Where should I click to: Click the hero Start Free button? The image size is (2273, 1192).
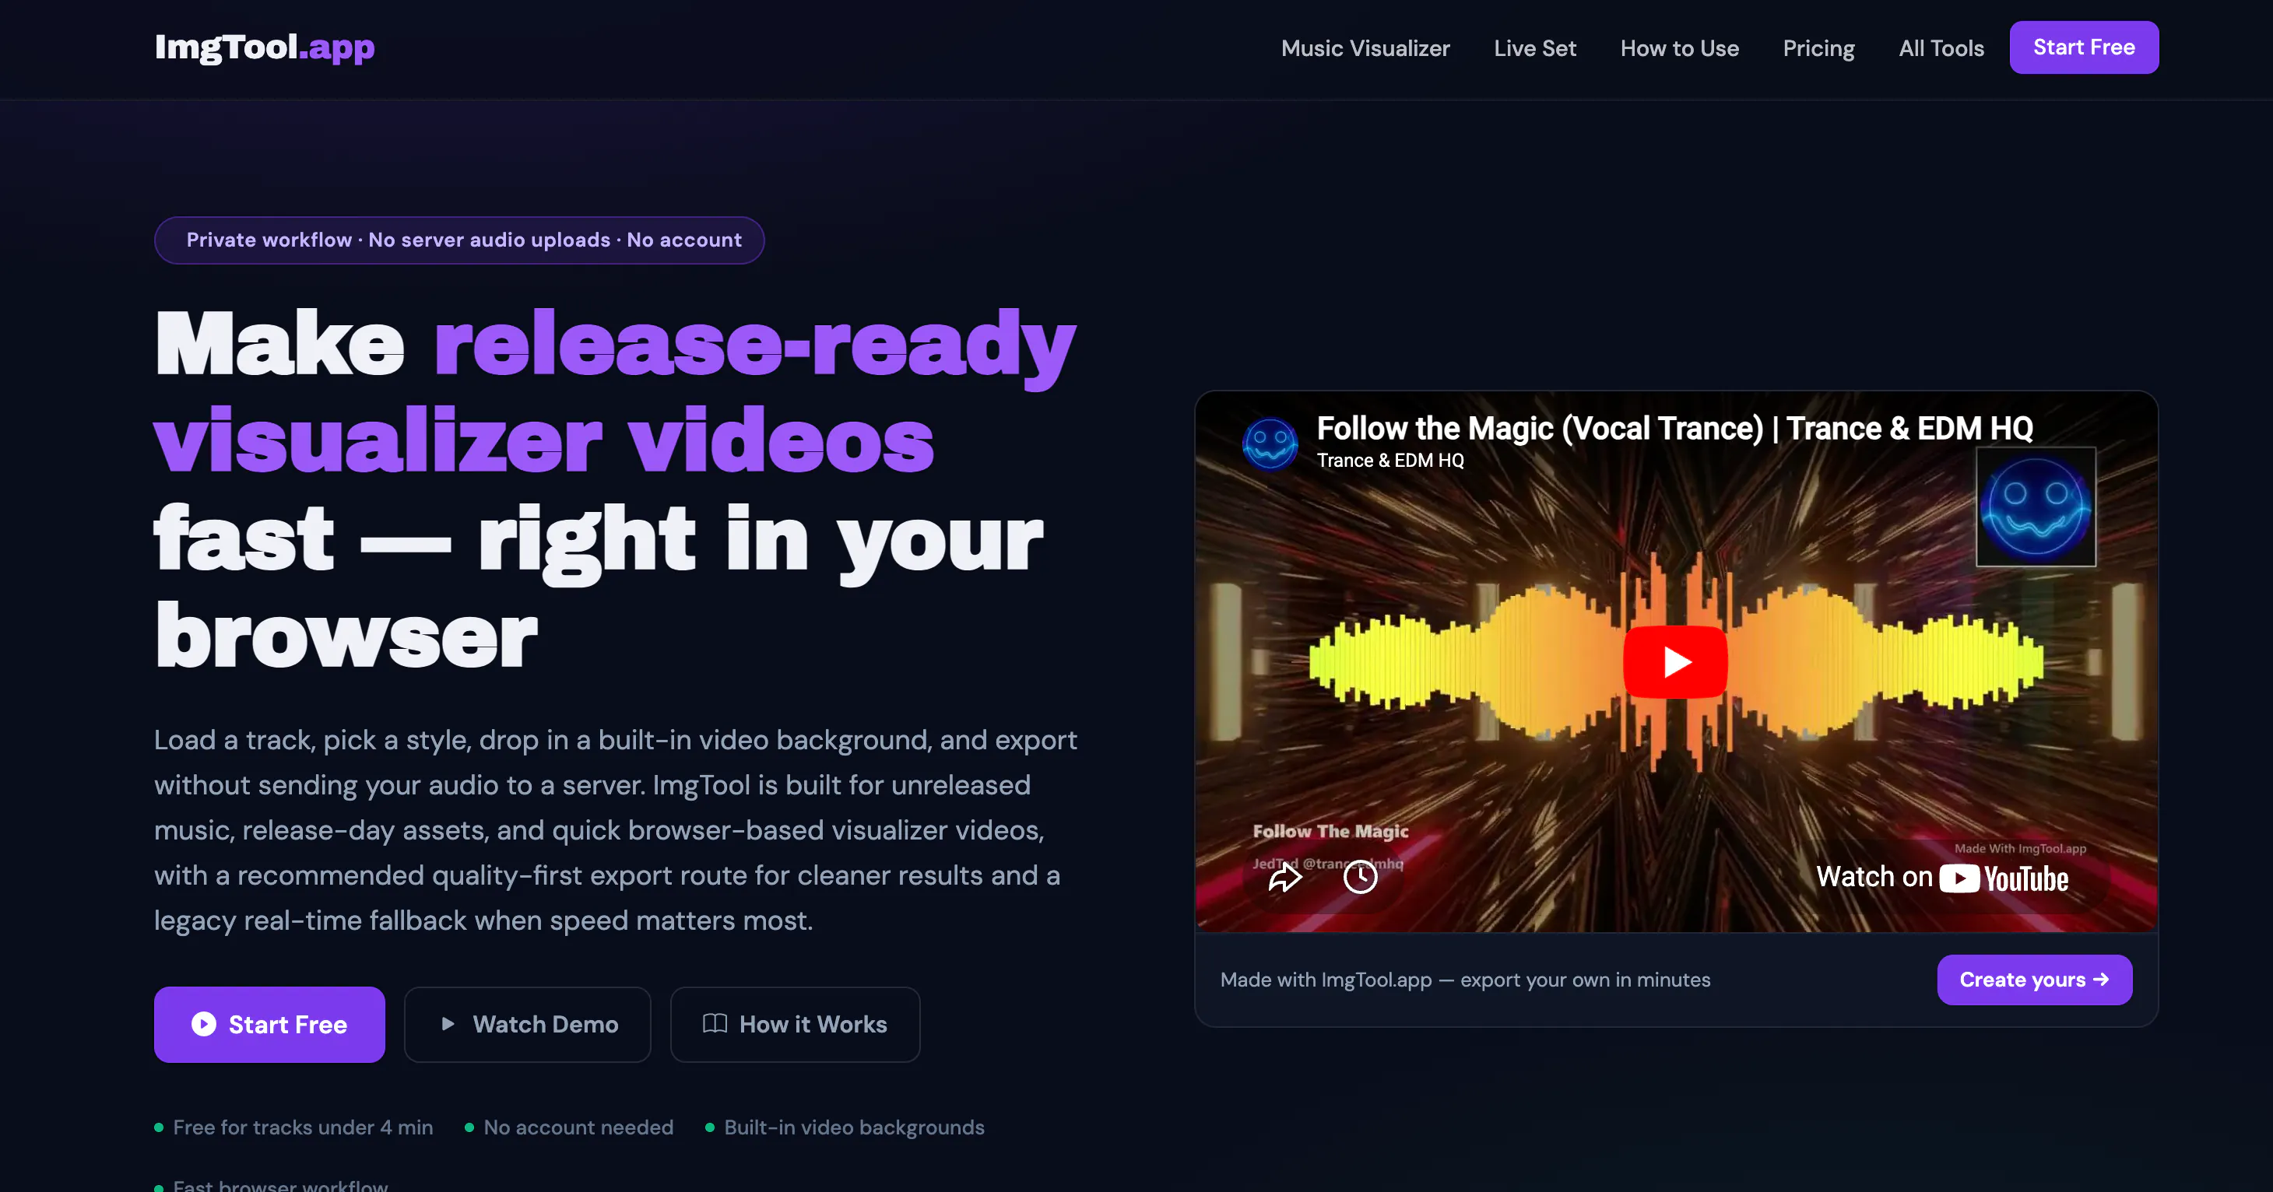tap(269, 1025)
